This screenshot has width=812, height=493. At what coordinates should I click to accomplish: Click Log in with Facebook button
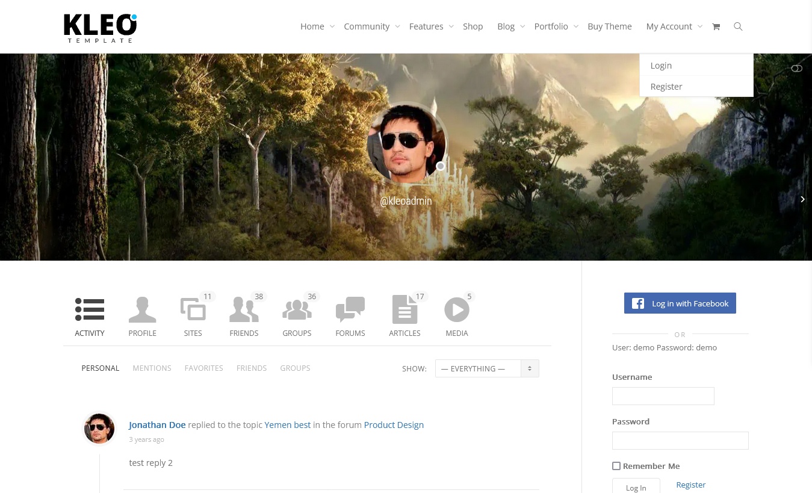click(x=680, y=303)
